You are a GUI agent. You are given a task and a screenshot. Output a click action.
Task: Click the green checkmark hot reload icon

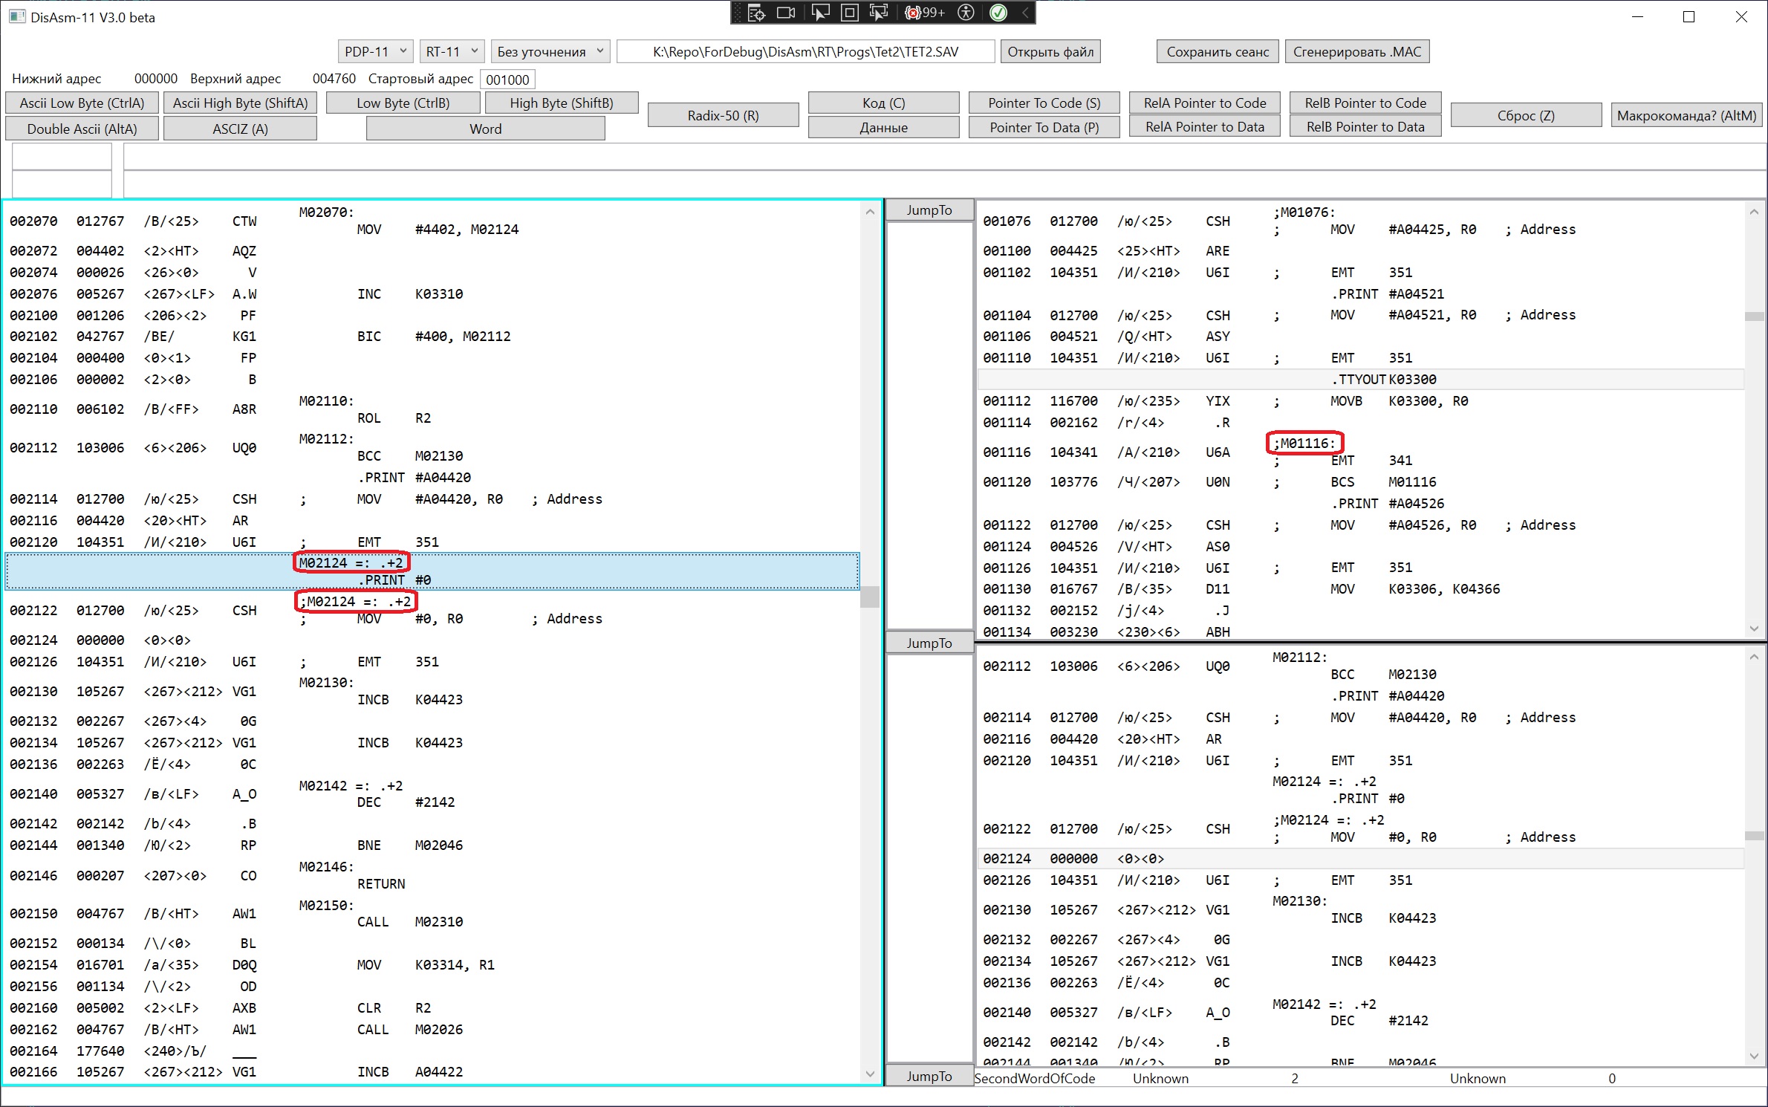pyautogui.click(x=998, y=13)
